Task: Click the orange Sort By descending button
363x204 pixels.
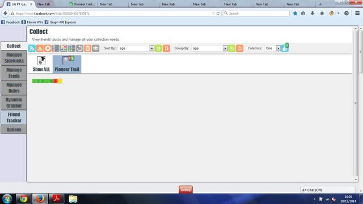Action: tap(166, 48)
